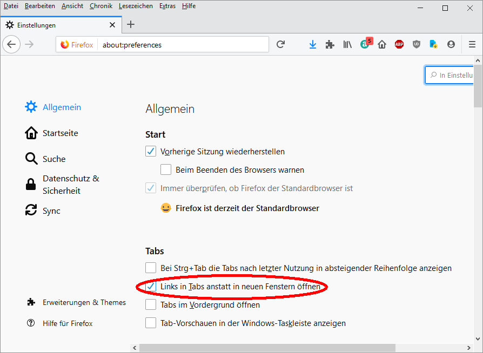483x353 pixels.
Task: Open the Extras menu
Action: [x=167, y=6]
